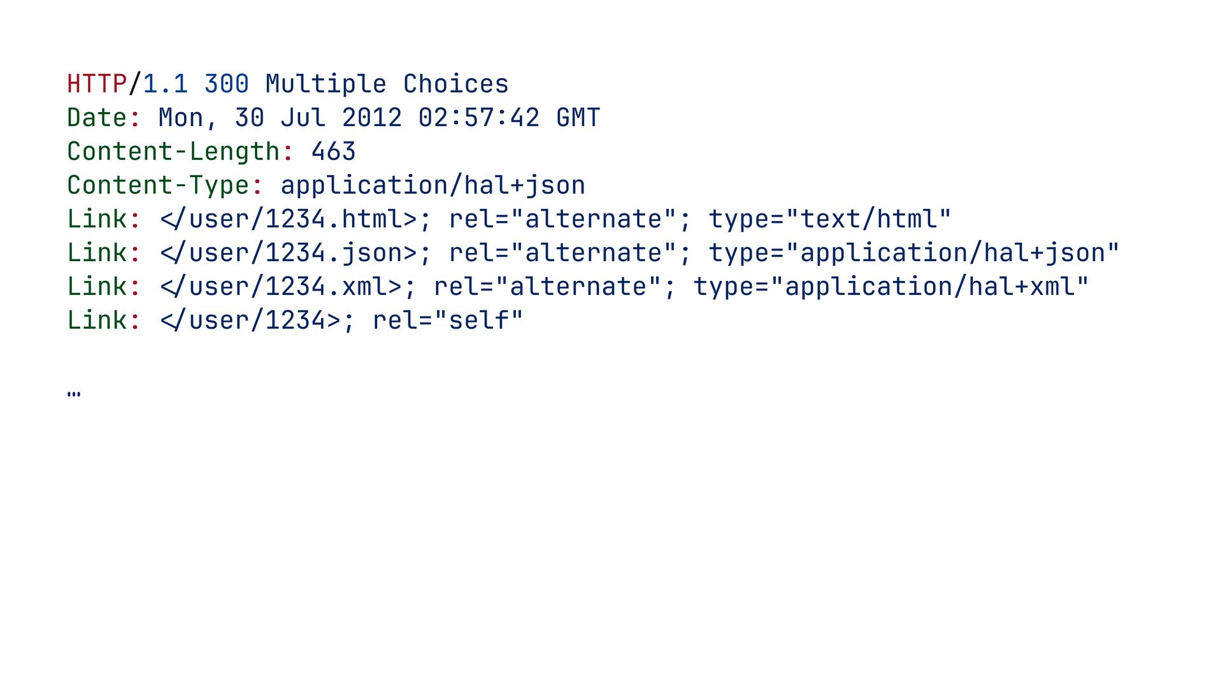Select the Content-Length value 463
The image size is (1223, 688).
pos(333,152)
